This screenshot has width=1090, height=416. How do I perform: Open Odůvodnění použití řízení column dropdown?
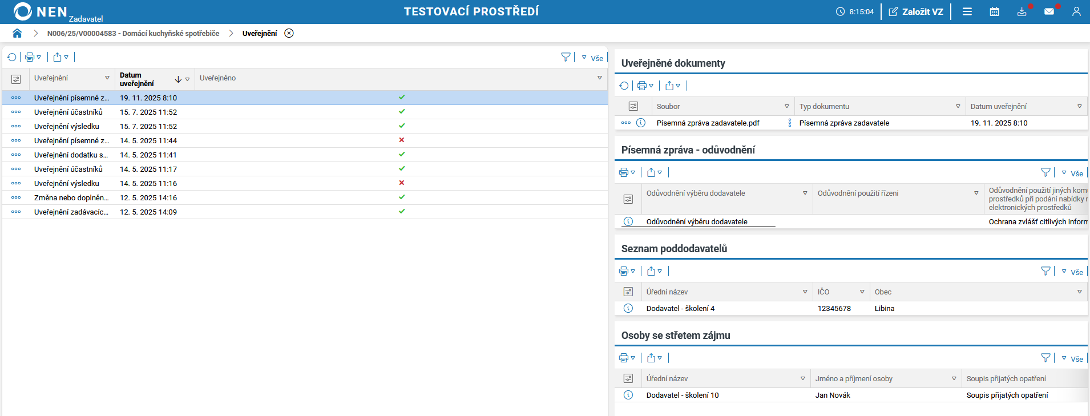click(976, 193)
